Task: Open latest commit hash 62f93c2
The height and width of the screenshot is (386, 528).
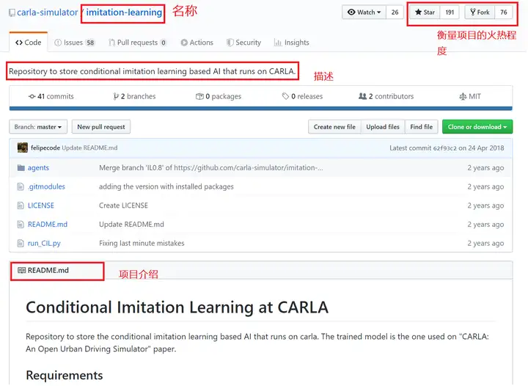Action: [x=444, y=148]
